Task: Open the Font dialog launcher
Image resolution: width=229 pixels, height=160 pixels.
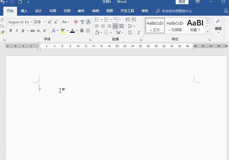Action: tap(90, 40)
